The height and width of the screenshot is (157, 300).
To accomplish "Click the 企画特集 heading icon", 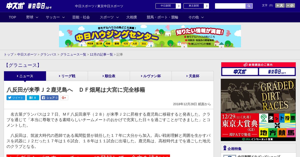I will pos(225,148).
